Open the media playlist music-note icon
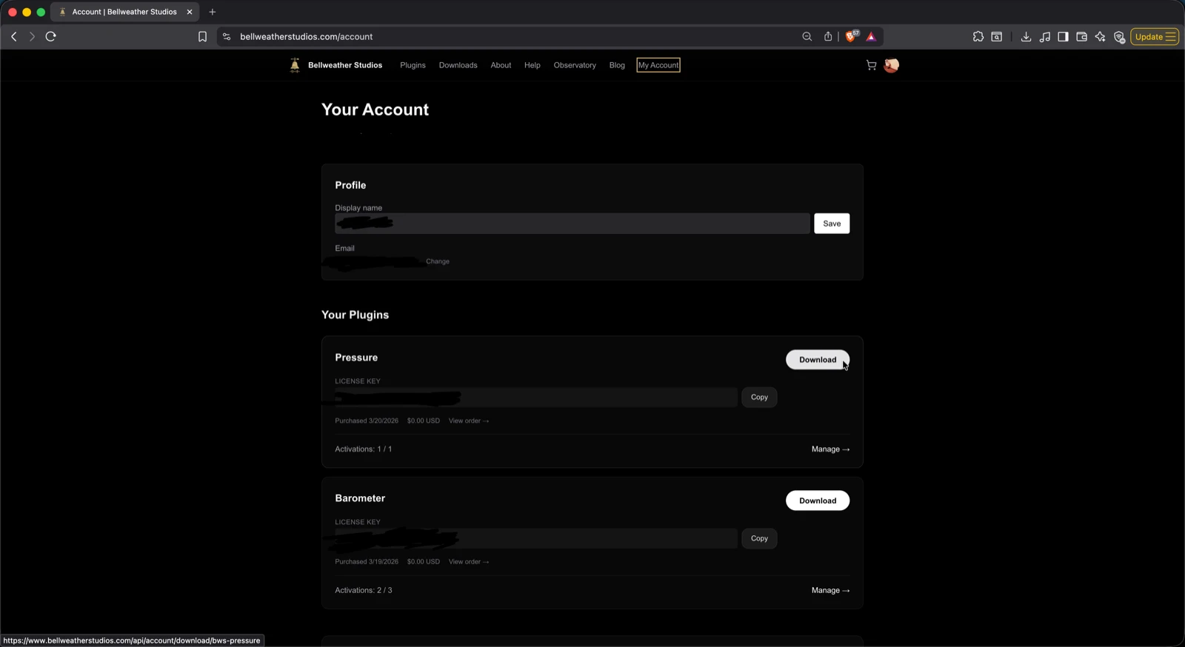1185x647 pixels. pyautogui.click(x=1045, y=36)
